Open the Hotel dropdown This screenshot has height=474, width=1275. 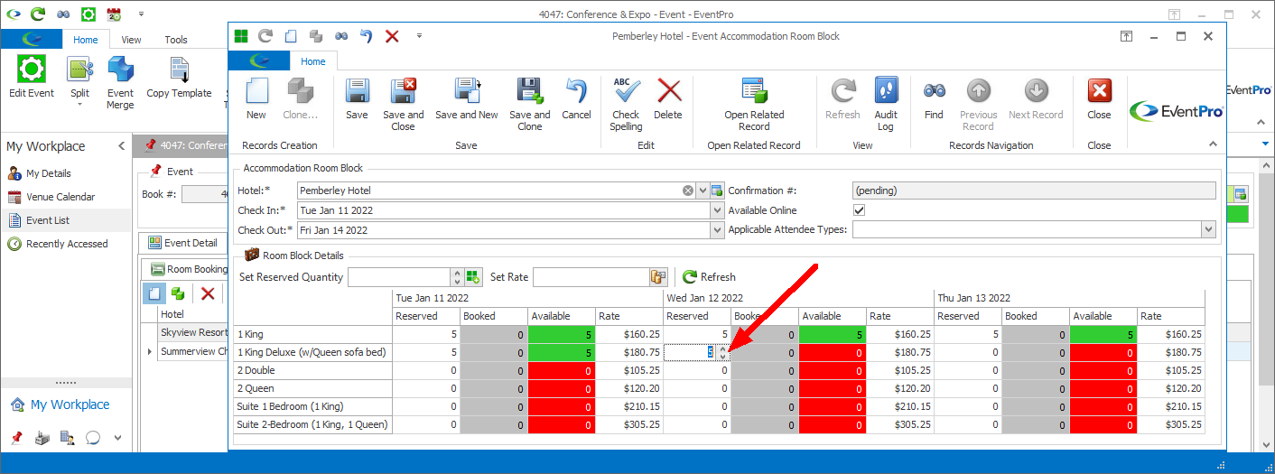click(703, 191)
